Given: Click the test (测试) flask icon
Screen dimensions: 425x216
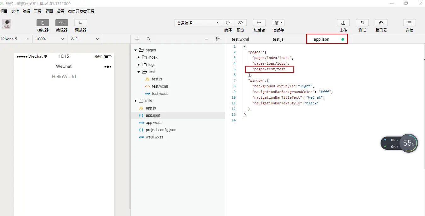Looking at the screenshot, I should coord(362,23).
